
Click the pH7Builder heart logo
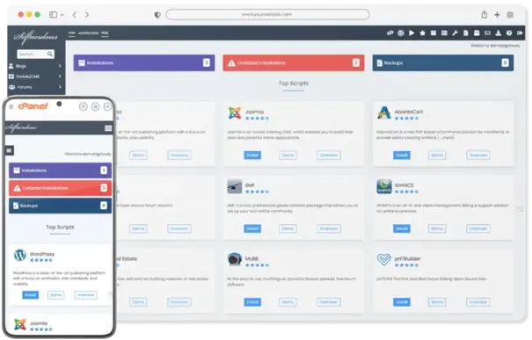pyautogui.click(x=383, y=260)
